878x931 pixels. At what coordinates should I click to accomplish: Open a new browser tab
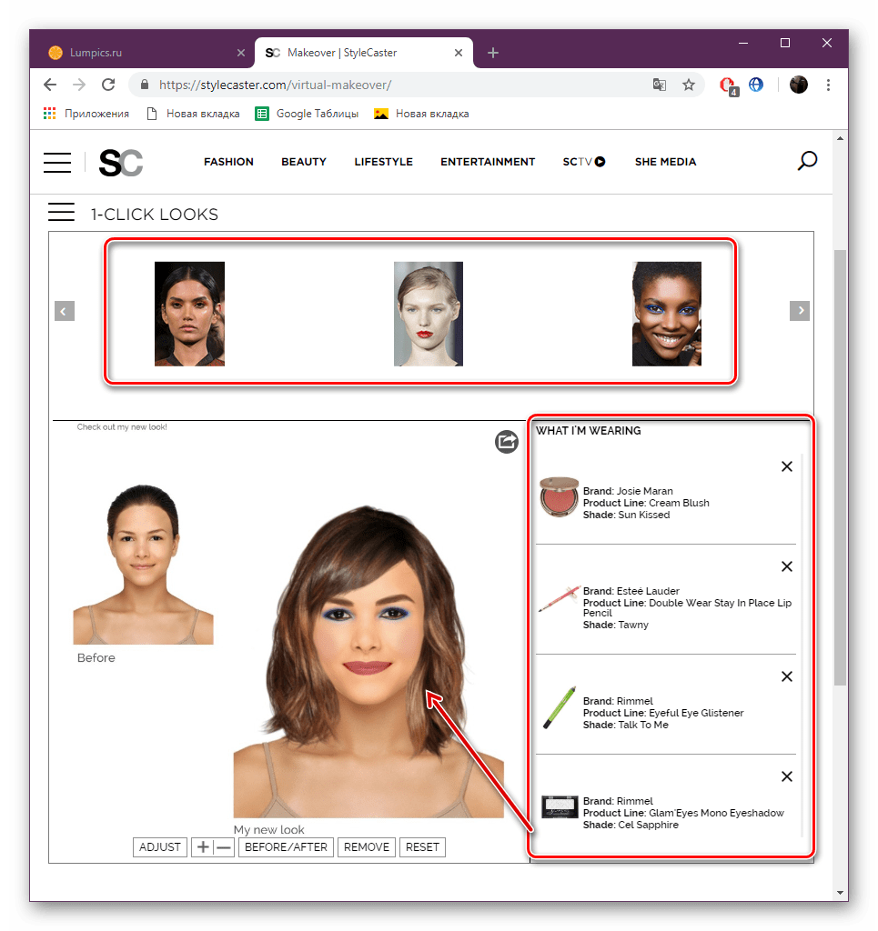(x=492, y=53)
